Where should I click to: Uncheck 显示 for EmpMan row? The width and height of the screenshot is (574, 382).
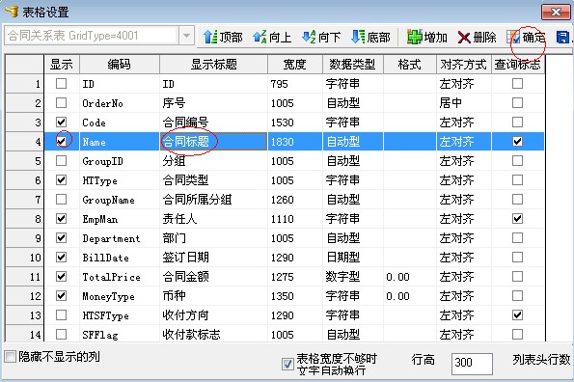click(x=61, y=218)
